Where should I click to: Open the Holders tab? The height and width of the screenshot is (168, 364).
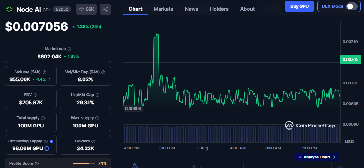(x=219, y=9)
